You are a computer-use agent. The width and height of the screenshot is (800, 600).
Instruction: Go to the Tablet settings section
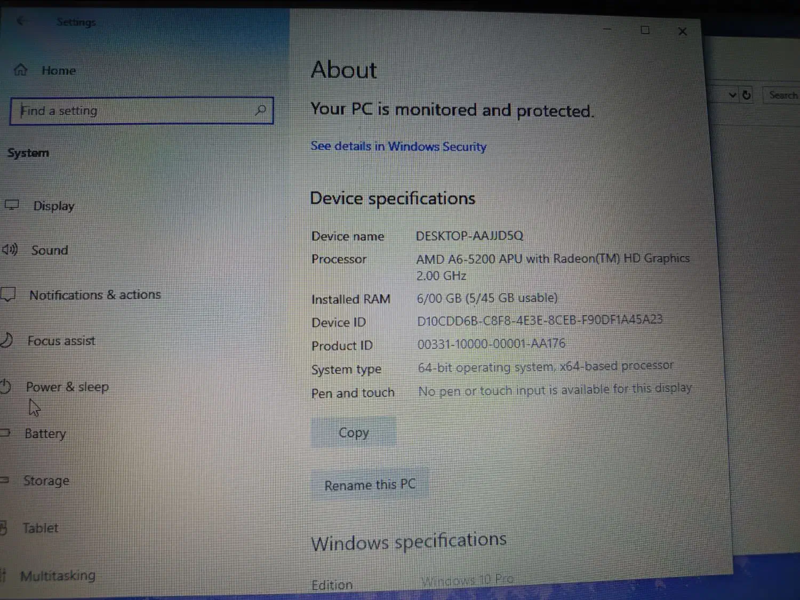(x=41, y=528)
